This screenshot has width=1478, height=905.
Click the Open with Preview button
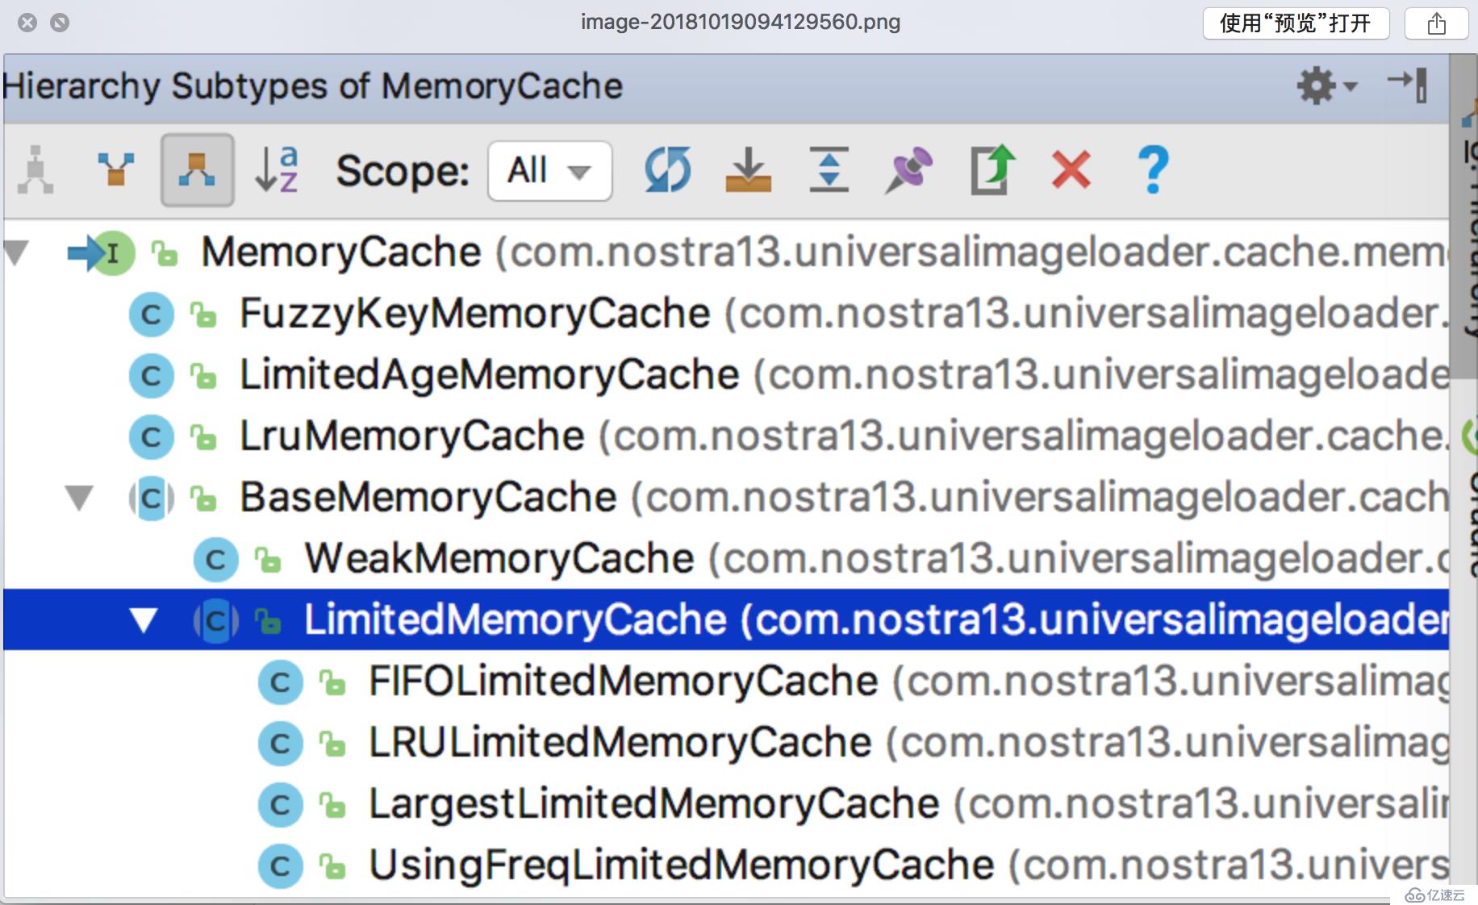[1296, 23]
